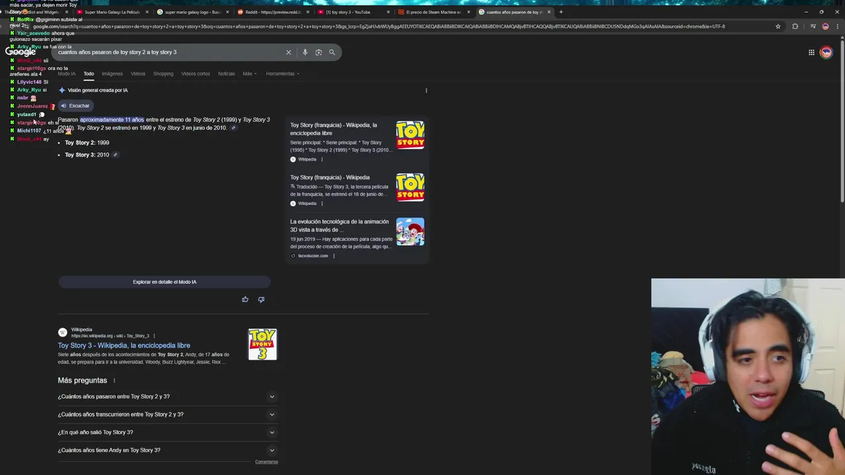Open three-dot menu next to Wikipedia result URL

[x=154, y=336]
